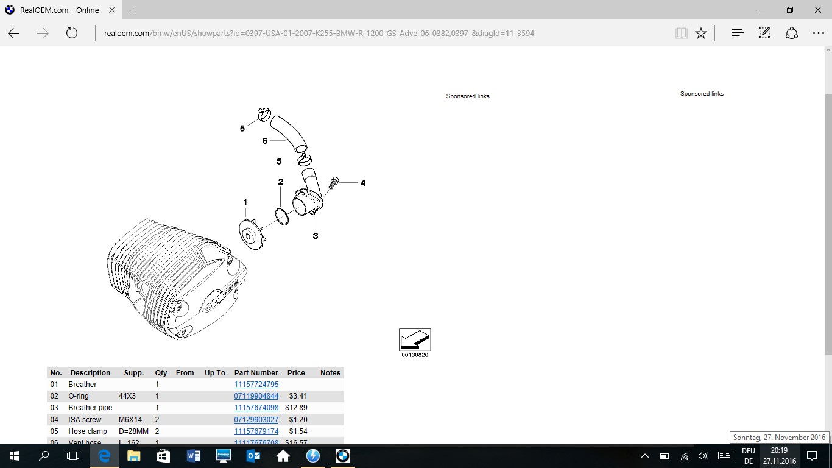This screenshot has height=468, width=832.
Task: Click the Hose clamp description
Action: pyautogui.click(x=88, y=431)
